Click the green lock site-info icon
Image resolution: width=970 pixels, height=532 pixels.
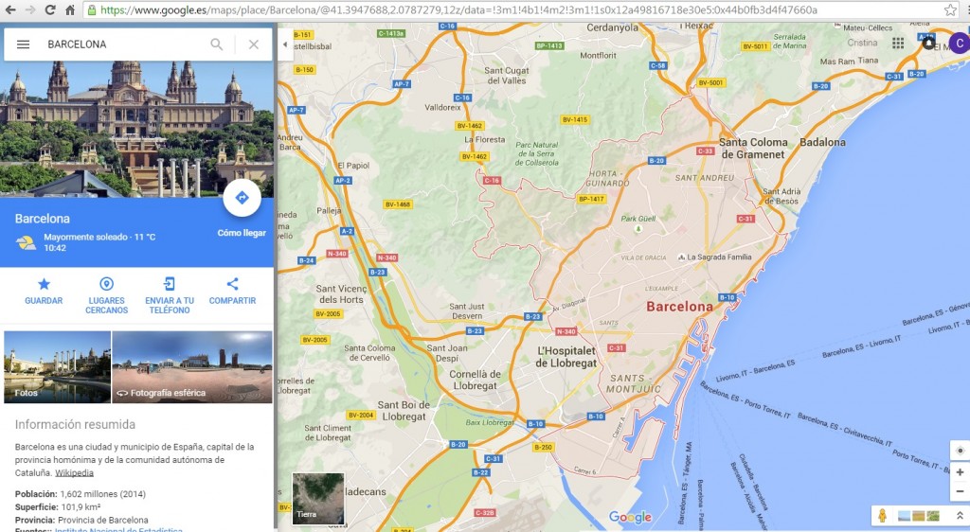92,9
